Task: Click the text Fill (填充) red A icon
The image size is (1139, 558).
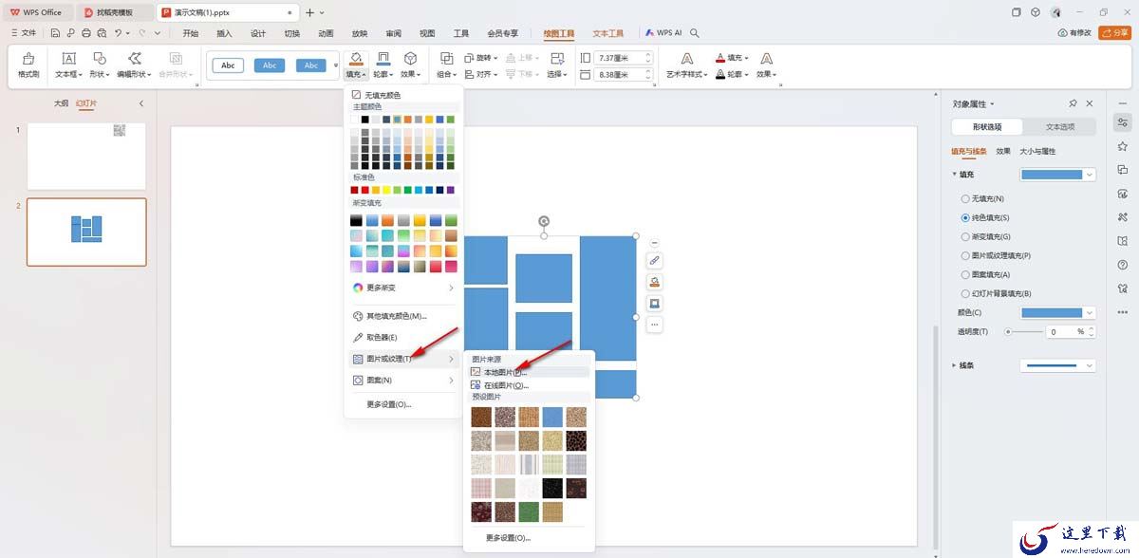Action: click(x=720, y=58)
